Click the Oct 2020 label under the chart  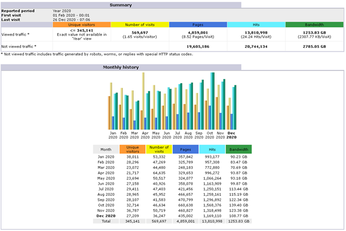point(210,135)
